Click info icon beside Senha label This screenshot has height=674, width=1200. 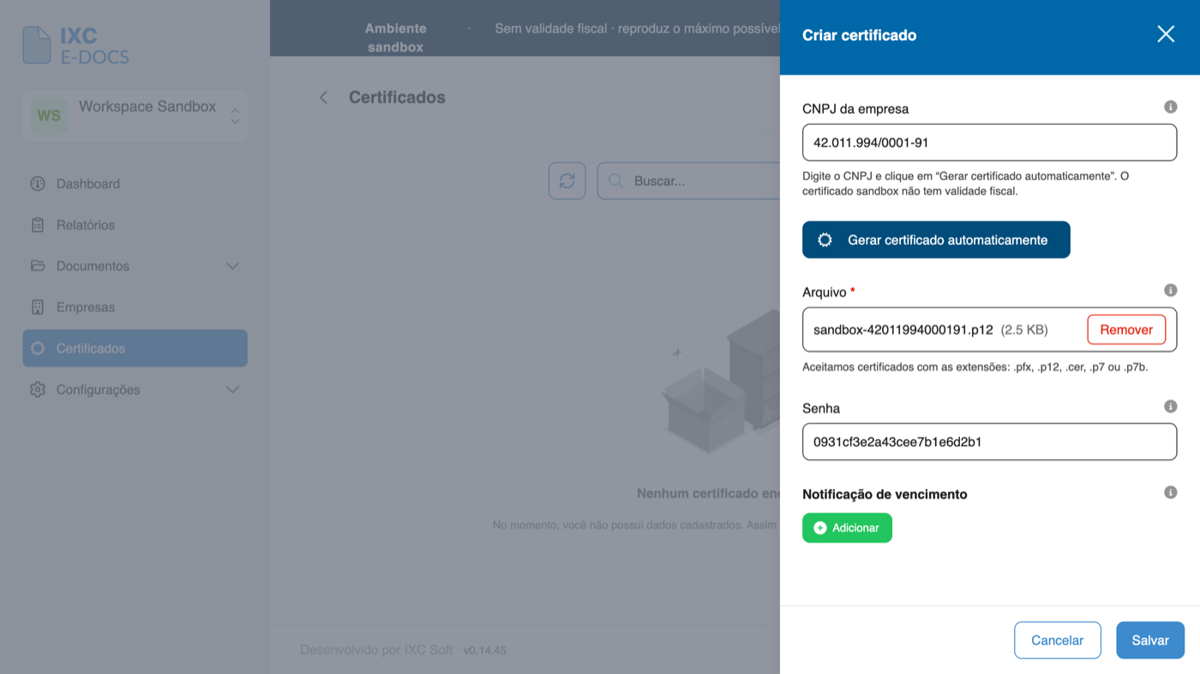(1171, 407)
